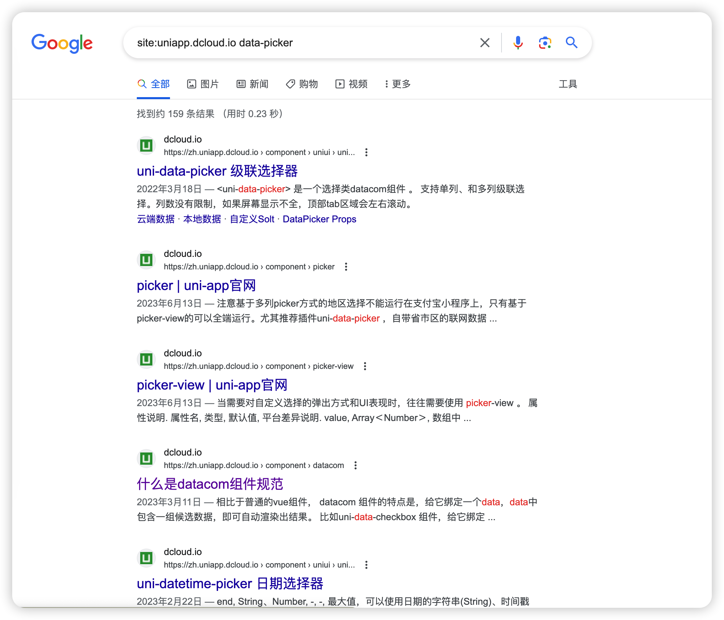The image size is (724, 620).
Task: Open 什么是datacom组件规范 result link
Action: coord(210,484)
